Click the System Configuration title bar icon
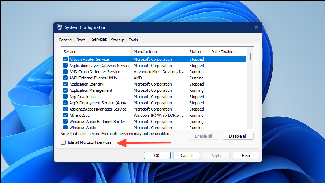325x183 pixels. [x=60, y=27]
